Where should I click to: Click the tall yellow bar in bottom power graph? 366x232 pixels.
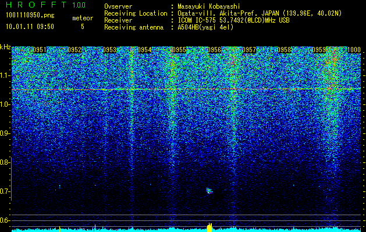(209, 227)
